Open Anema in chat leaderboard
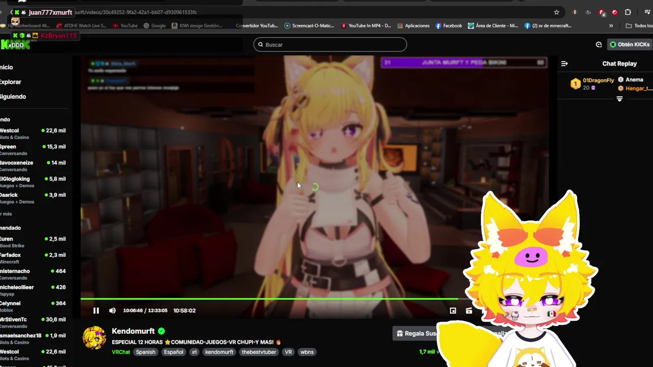Image resolution: width=653 pixels, height=367 pixels. (x=634, y=80)
